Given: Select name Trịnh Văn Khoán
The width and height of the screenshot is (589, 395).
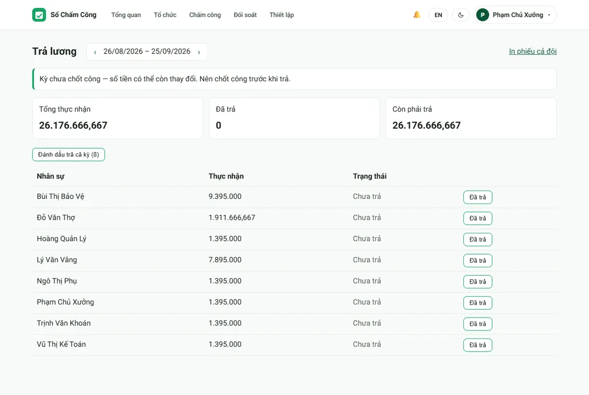Looking at the screenshot, I should (x=63, y=323).
